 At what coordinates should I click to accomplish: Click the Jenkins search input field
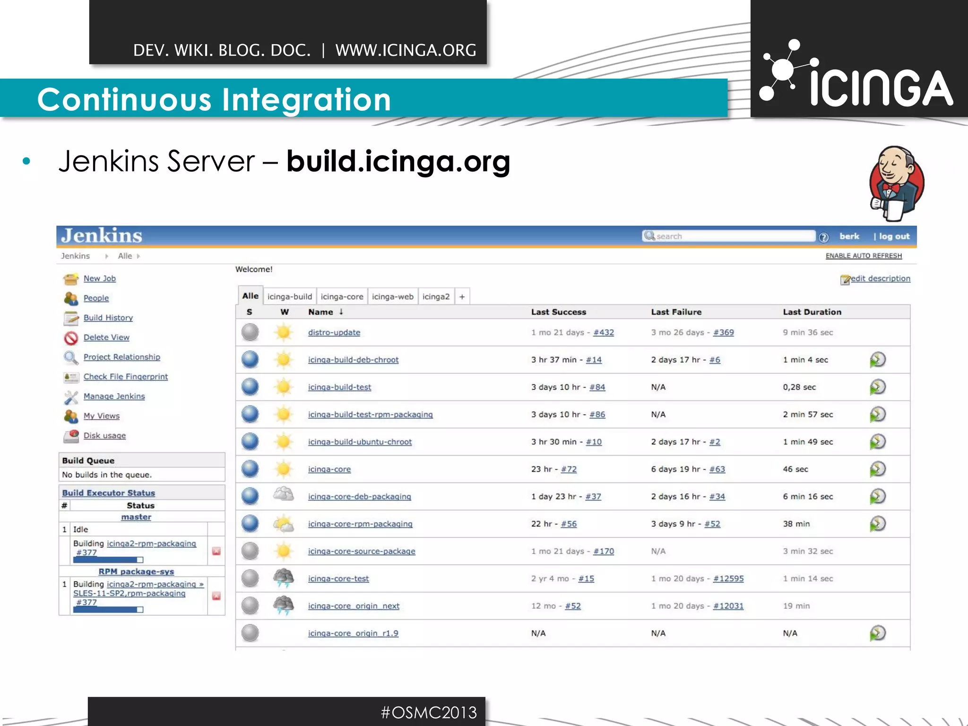728,236
